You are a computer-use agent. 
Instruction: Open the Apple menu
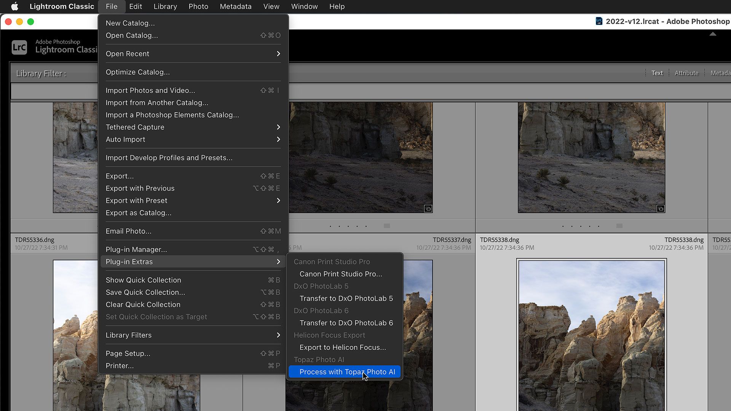tap(14, 6)
